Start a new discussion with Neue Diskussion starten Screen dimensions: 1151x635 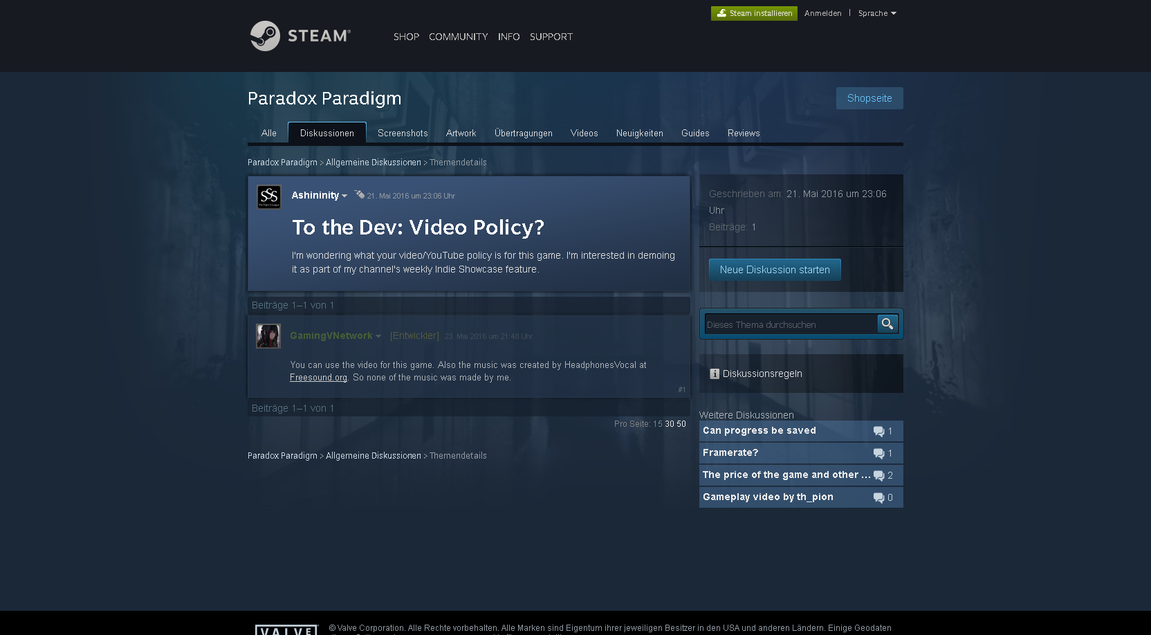pos(775,270)
